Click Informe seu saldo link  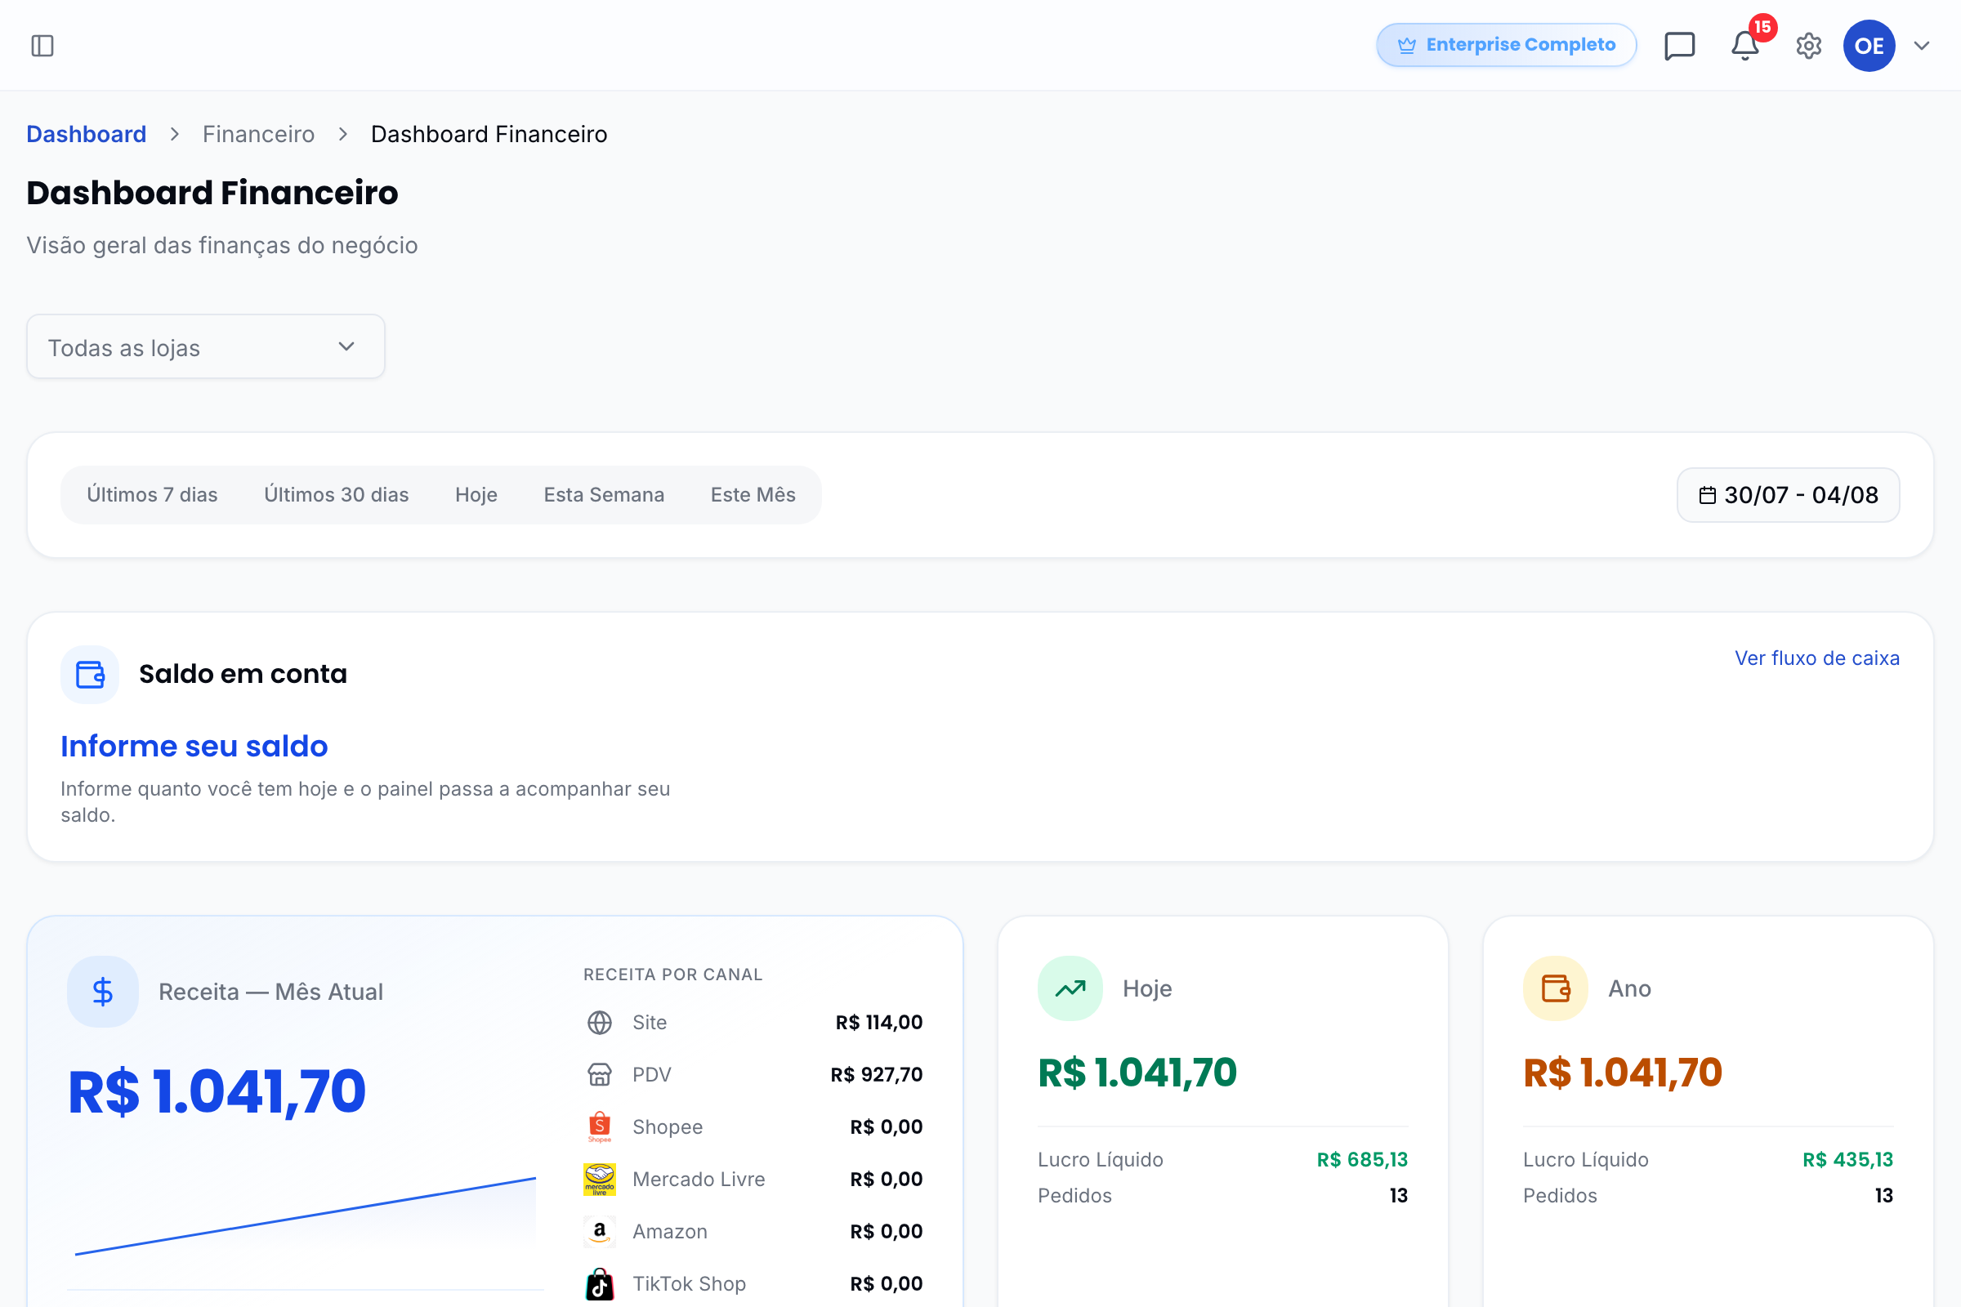[x=194, y=746]
